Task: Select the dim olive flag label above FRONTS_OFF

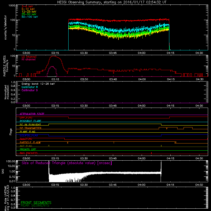Action: pos(26,146)
